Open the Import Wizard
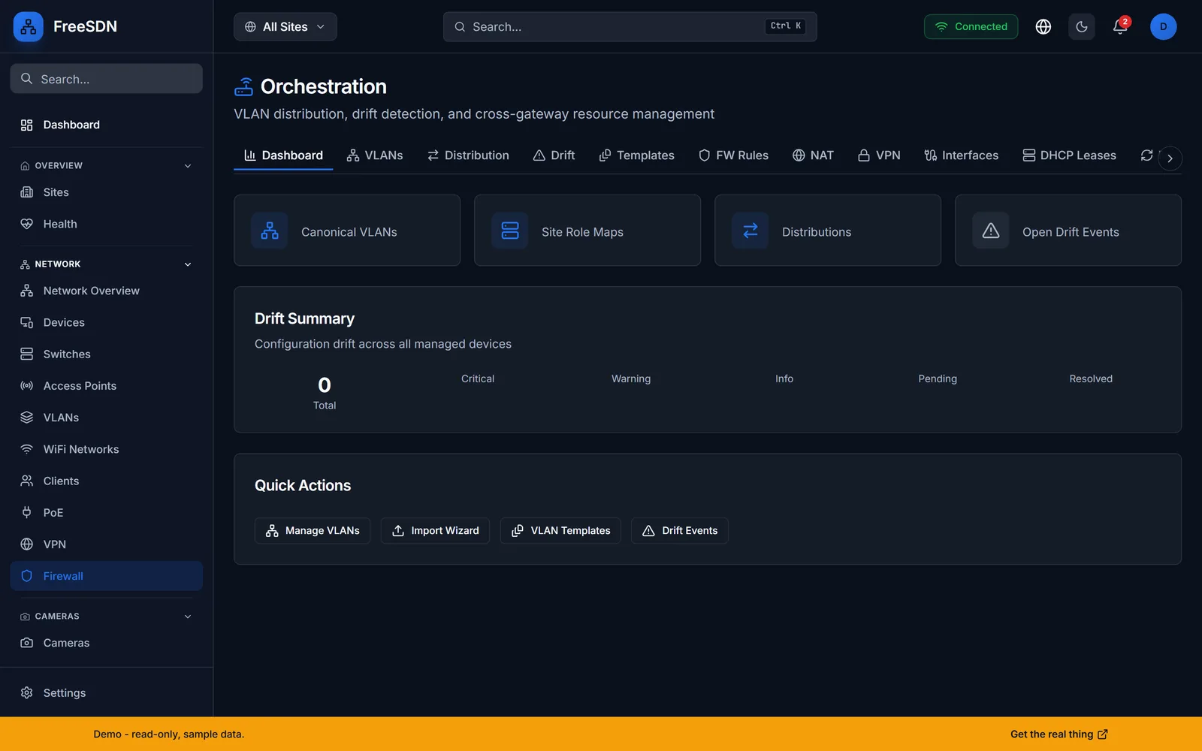Image resolution: width=1202 pixels, height=751 pixels. point(435,530)
